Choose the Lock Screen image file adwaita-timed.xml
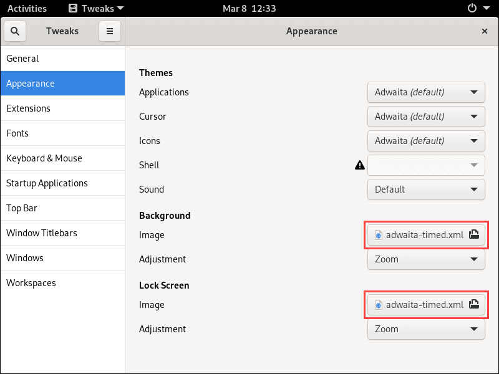499x374 pixels. point(426,304)
